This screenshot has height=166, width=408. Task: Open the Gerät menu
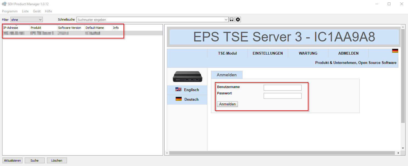[37, 11]
